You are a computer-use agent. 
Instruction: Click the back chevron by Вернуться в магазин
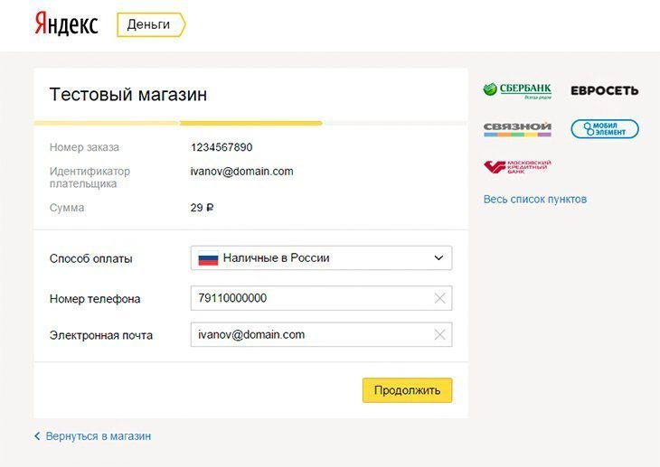pyautogui.click(x=37, y=436)
